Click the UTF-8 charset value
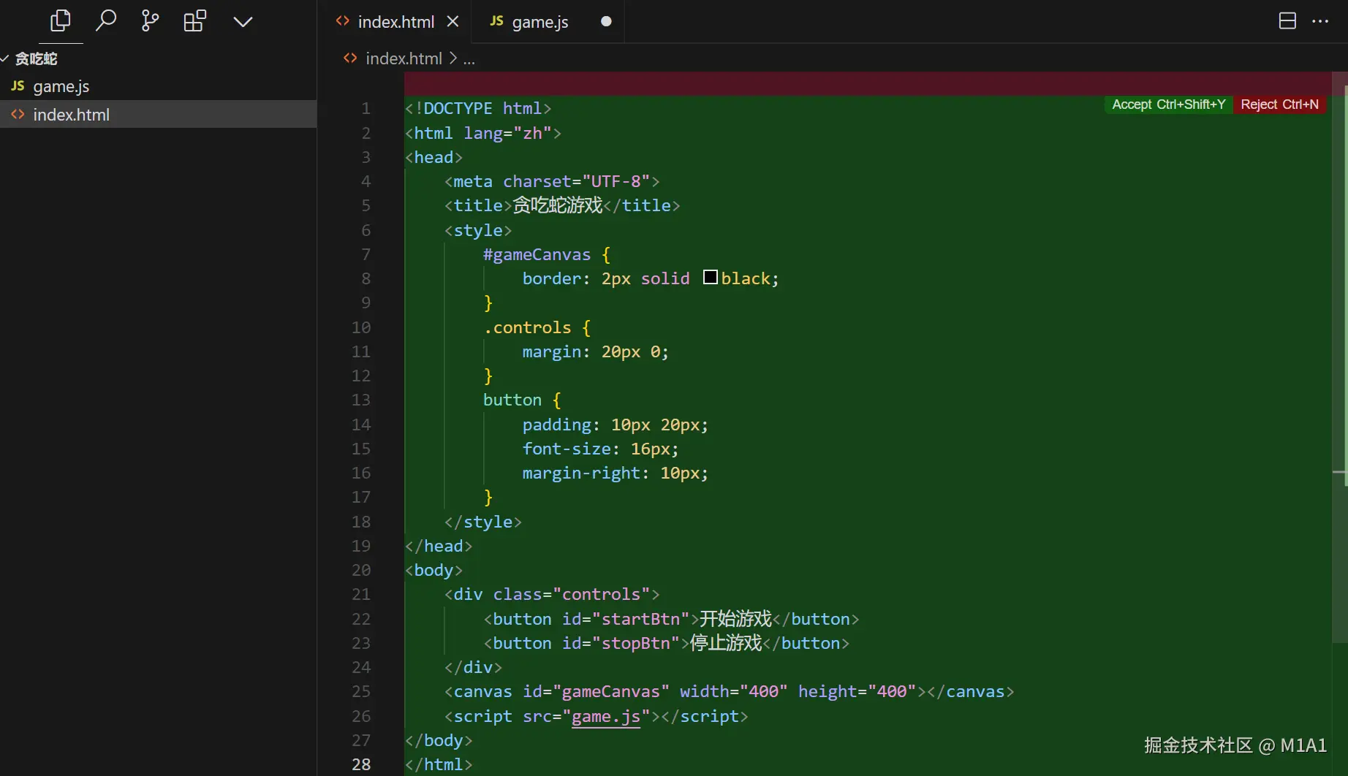The height and width of the screenshot is (776, 1348). [616, 181]
